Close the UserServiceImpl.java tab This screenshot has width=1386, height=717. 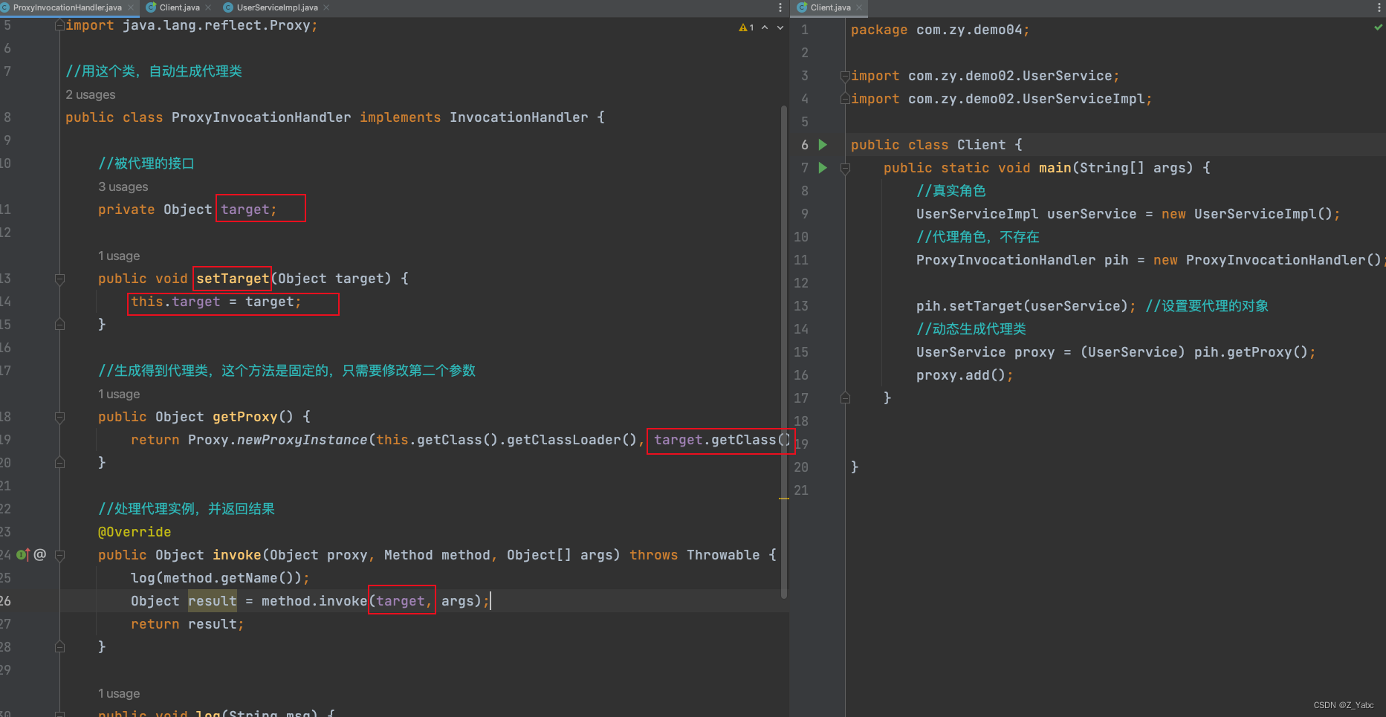pyautogui.click(x=326, y=7)
